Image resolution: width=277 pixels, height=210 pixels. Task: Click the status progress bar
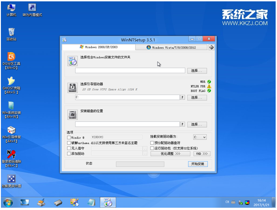[x=140, y=164]
